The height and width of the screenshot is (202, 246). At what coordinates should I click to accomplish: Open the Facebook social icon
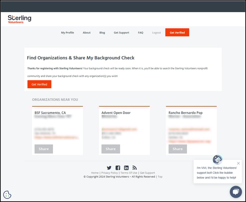pos(118,168)
